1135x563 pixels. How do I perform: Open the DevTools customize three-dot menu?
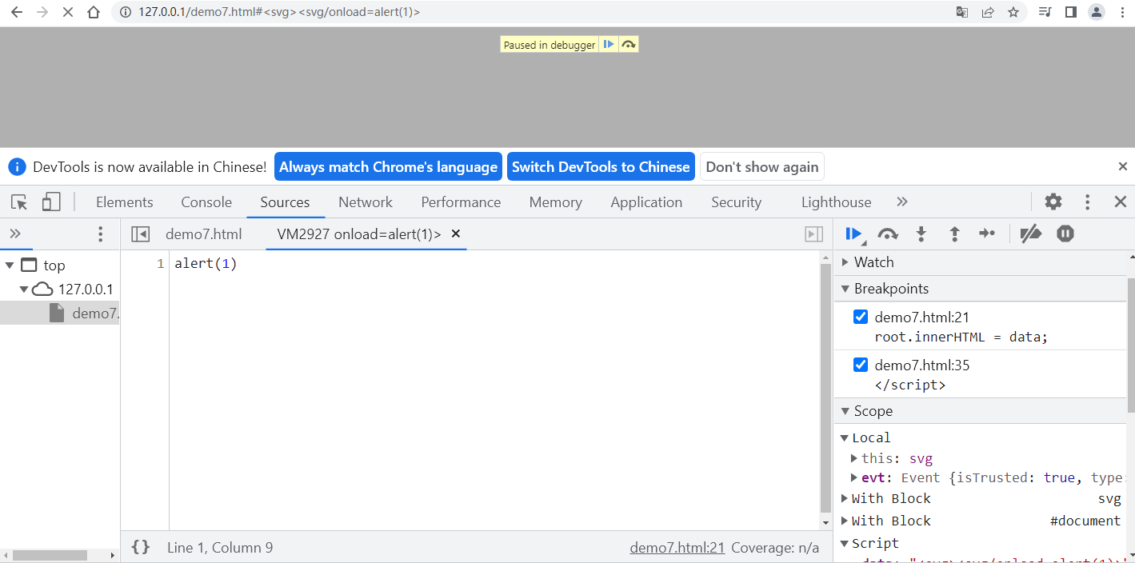tap(1087, 202)
